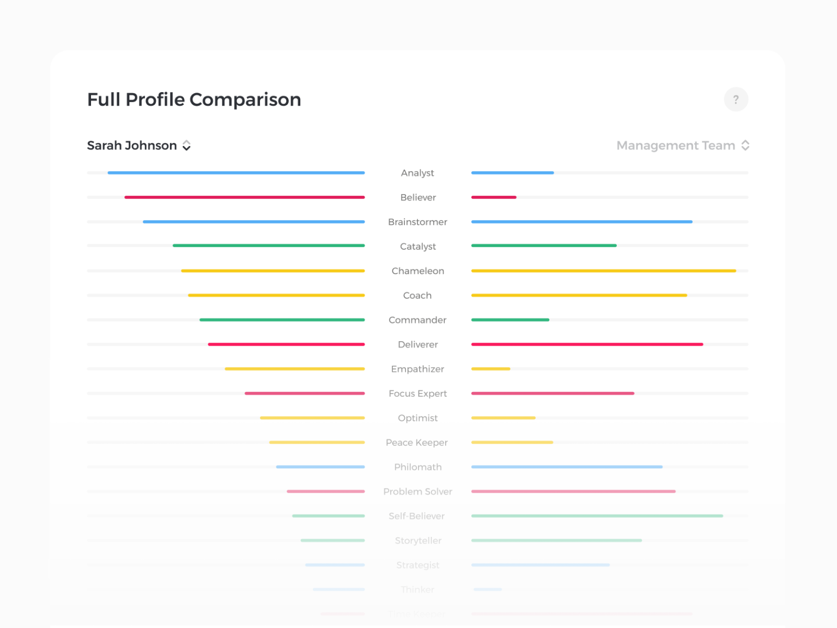Viewport: 837px width, 628px height.
Task: Click the Commander trait label
Action: (417, 320)
